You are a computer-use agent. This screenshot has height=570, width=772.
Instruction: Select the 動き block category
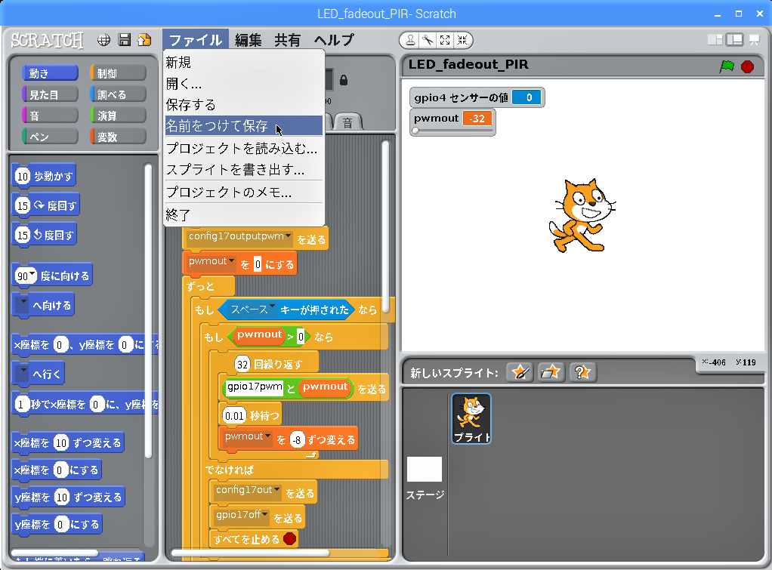coord(50,73)
